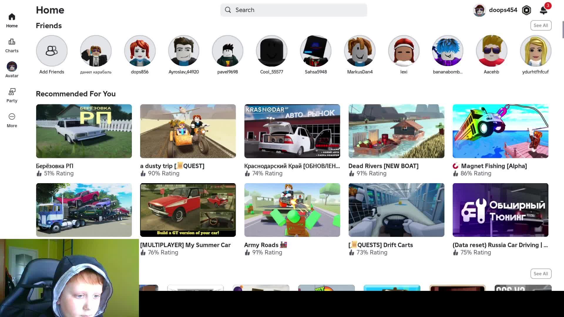Open the Avatar editor icon

pyautogui.click(x=12, y=67)
